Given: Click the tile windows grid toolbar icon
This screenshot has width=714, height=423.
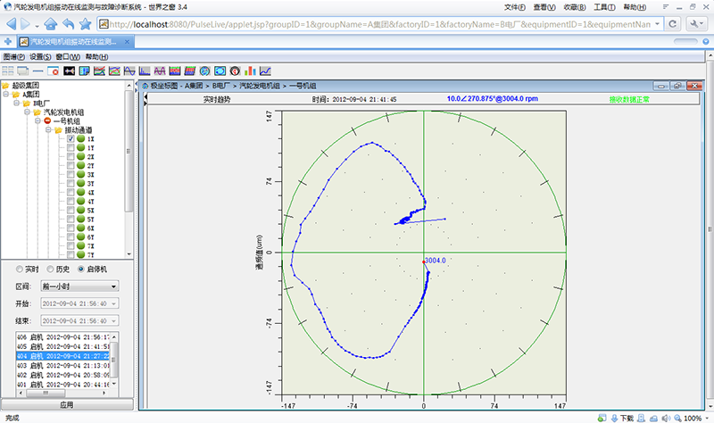Looking at the screenshot, I should click(x=8, y=70).
